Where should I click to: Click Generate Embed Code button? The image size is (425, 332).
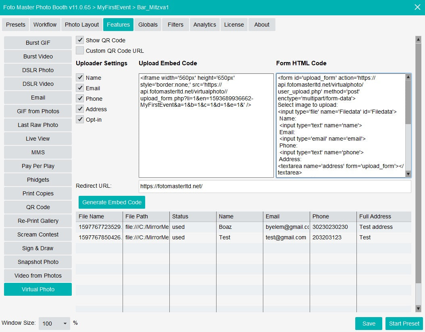point(112,202)
